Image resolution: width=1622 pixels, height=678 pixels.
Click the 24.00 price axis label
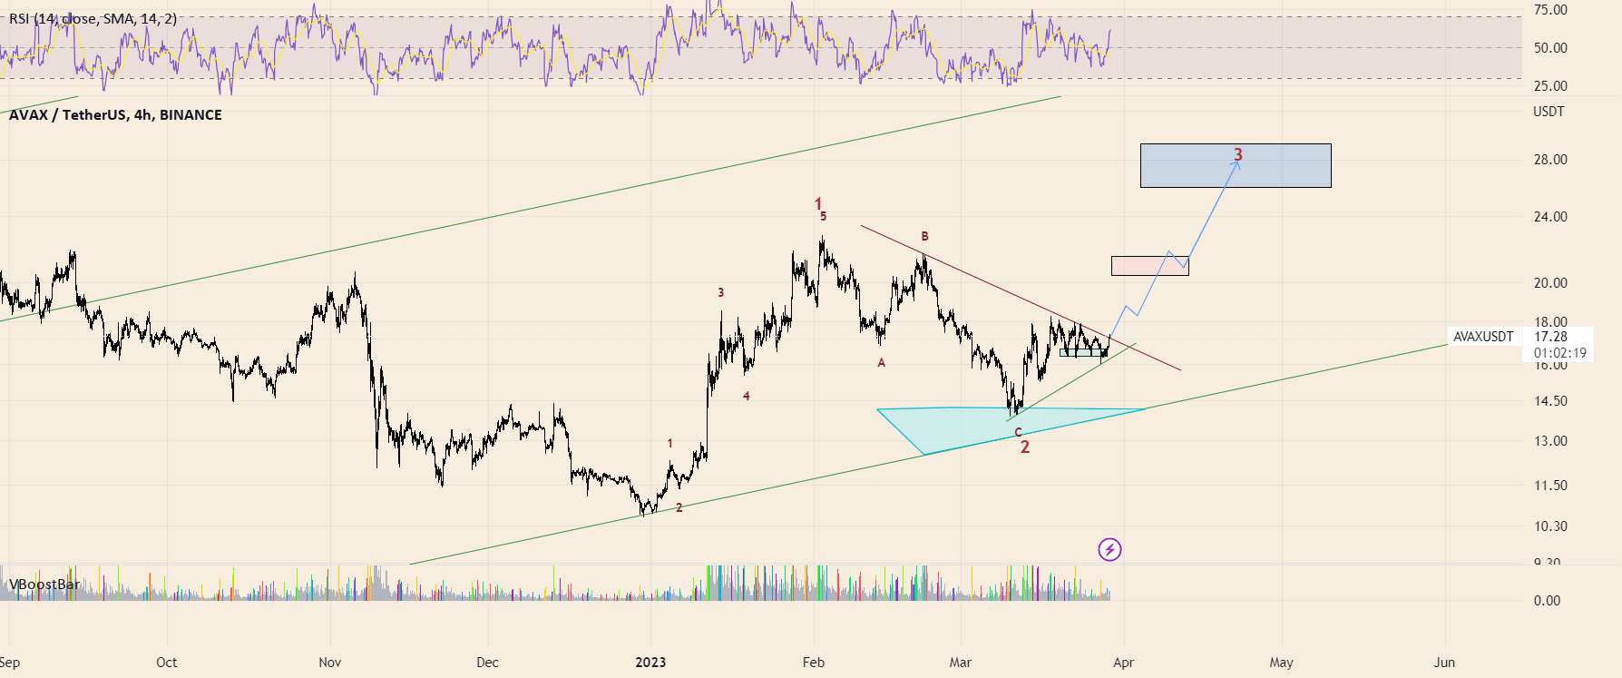[1550, 217]
